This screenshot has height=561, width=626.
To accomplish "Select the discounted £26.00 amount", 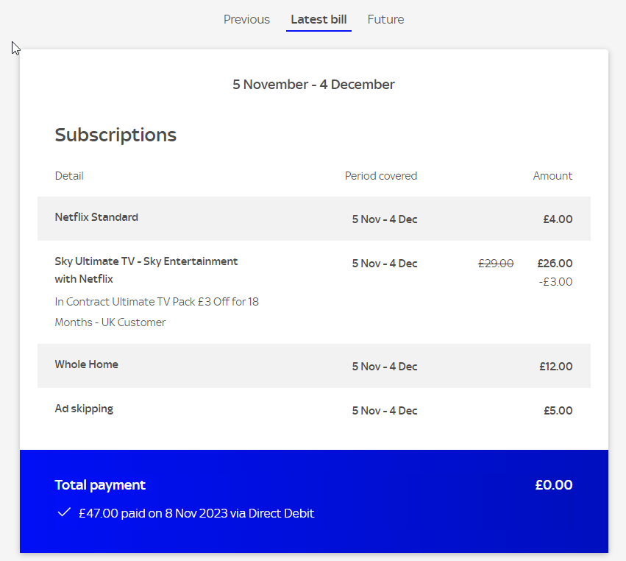I will (x=555, y=264).
